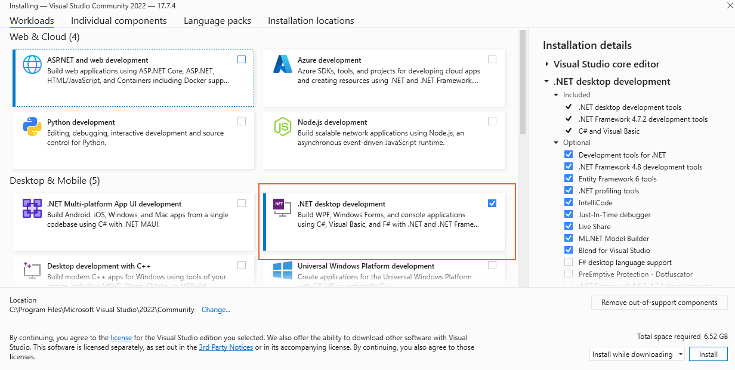735x370 pixels.
Task: Open the license link
Action: (121, 338)
